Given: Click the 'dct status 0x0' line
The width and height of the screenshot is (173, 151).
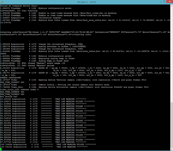Looking at the screenshot, I should (x=9, y=97).
